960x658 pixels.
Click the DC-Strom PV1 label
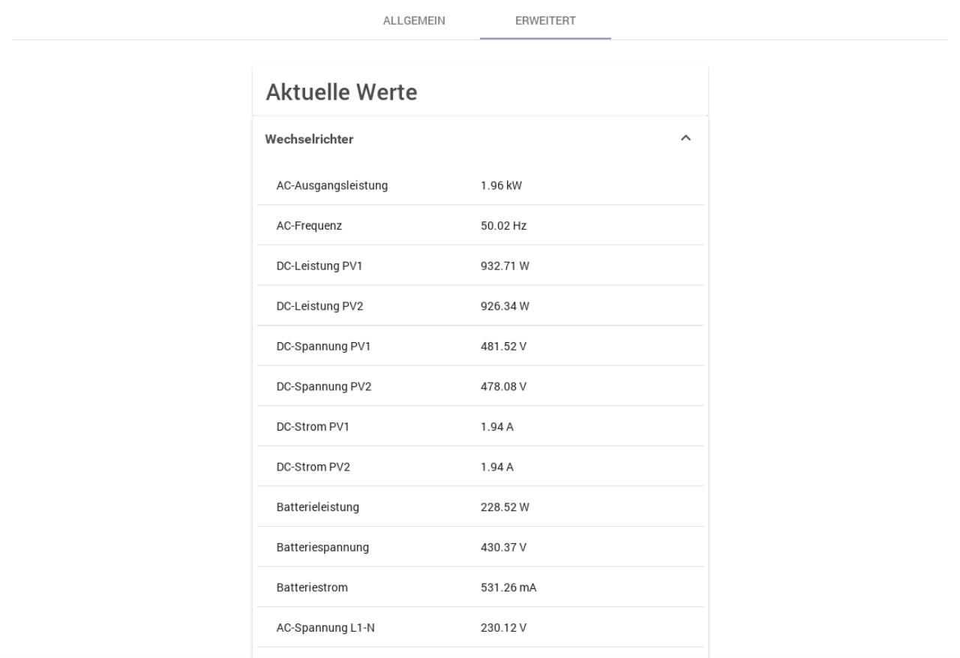[x=313, y=427]
